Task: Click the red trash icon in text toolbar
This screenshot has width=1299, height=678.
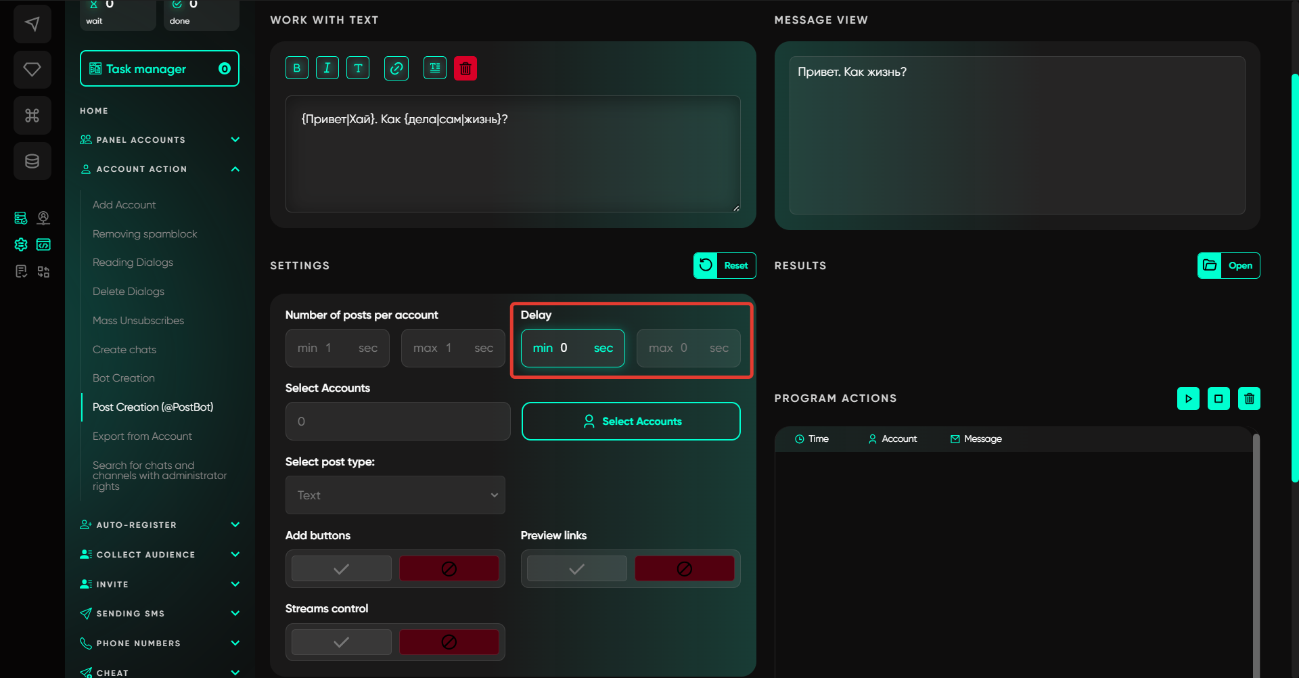Action: [x=465, y=68]
